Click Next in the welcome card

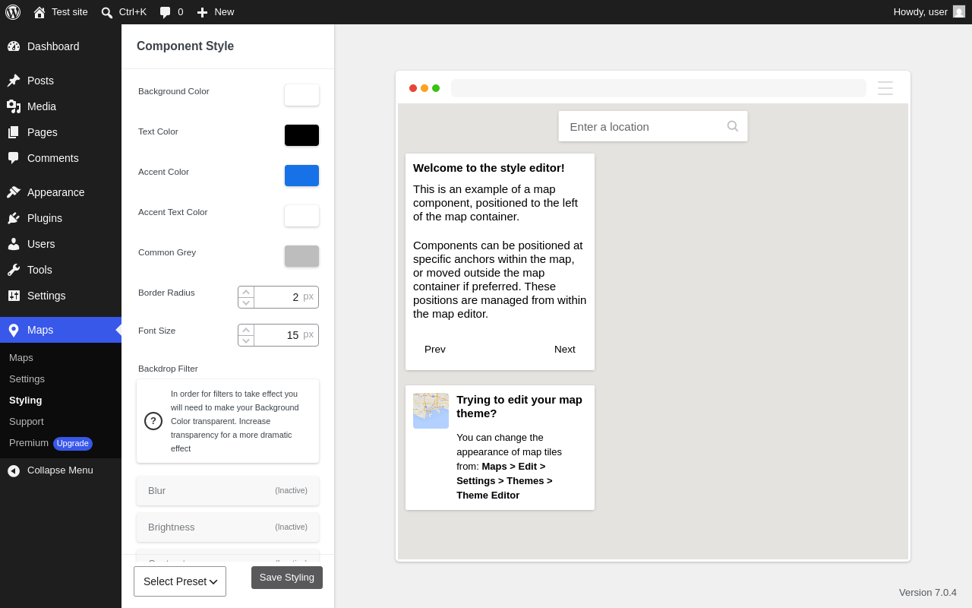click(x=565, y=350)
